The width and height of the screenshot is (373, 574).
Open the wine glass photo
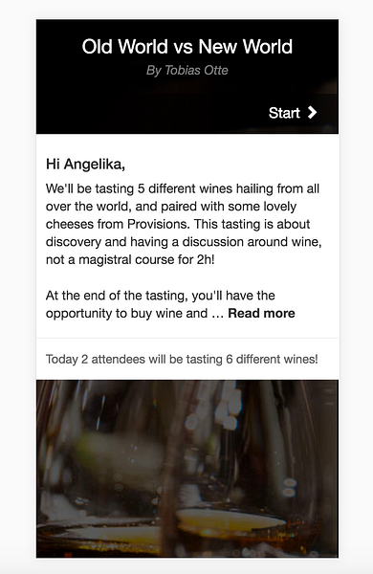[x=187, y=469]
